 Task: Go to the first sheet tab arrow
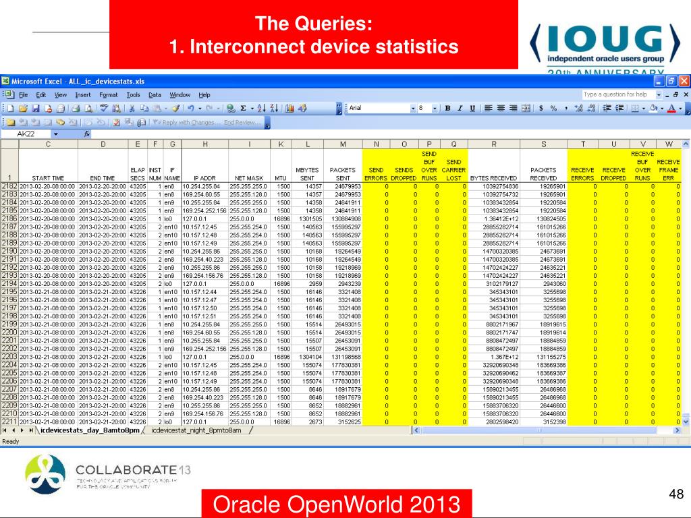tap(5, 430)
